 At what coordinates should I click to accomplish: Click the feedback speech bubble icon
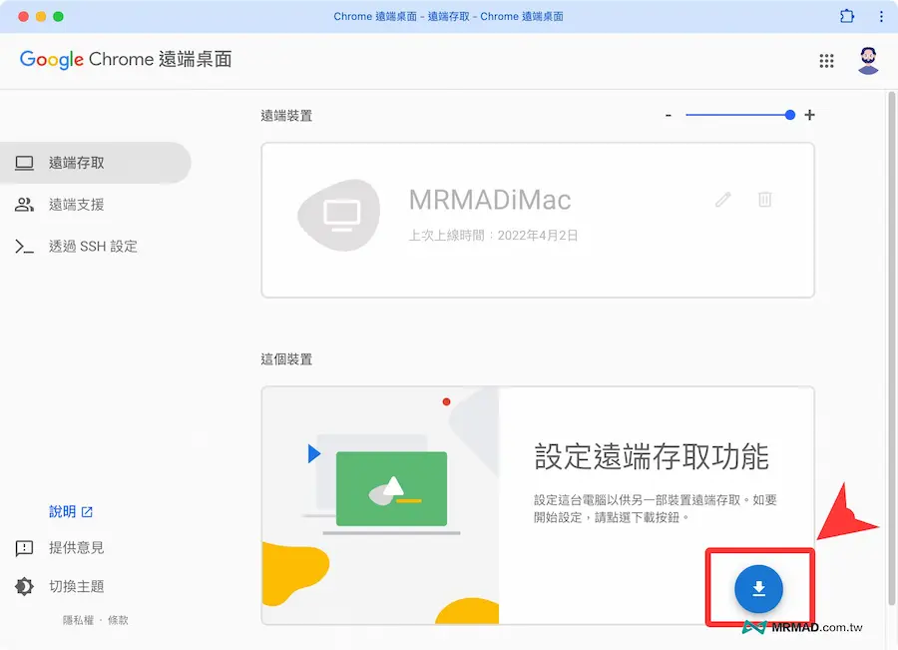(x=24, y=548)
